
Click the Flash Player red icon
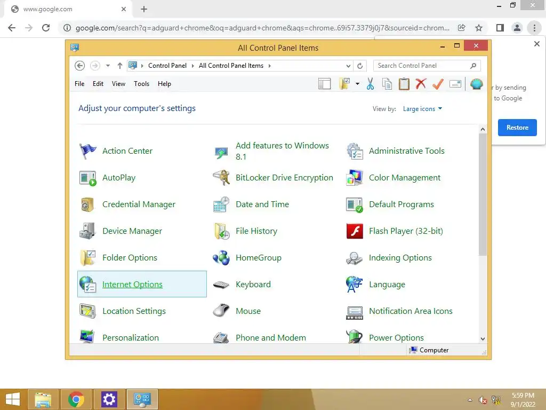pos(355,231)
